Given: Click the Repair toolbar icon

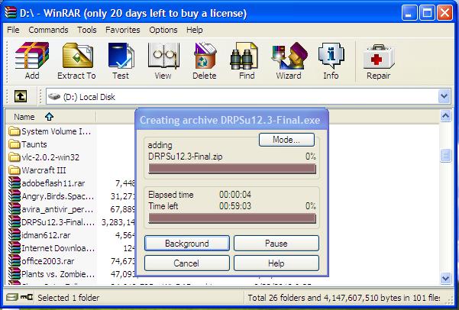Looking at the screenshot, I should point(379,57).
